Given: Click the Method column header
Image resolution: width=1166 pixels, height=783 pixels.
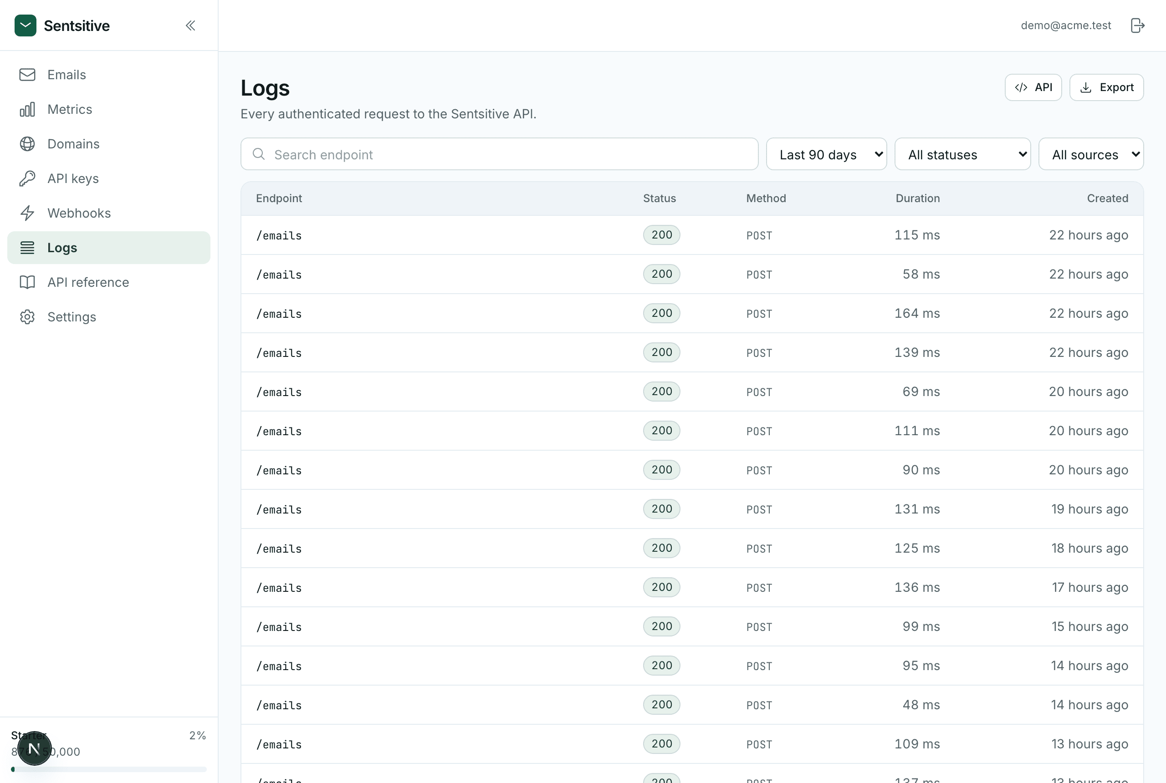Looking at the screenshot, I should click(x=766, y=198).
